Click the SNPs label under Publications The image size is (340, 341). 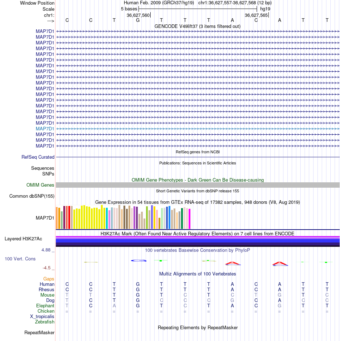coord(48,174)
